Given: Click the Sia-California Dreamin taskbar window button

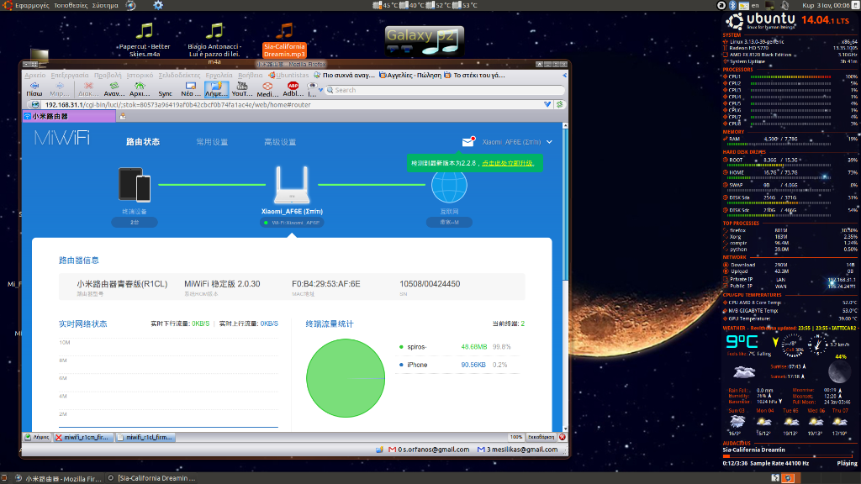Looking at the screenshot, I should pyautogui.click(x=156, y=478).
